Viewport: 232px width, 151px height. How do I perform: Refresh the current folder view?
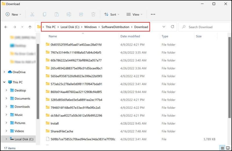[x=172, y=27]
